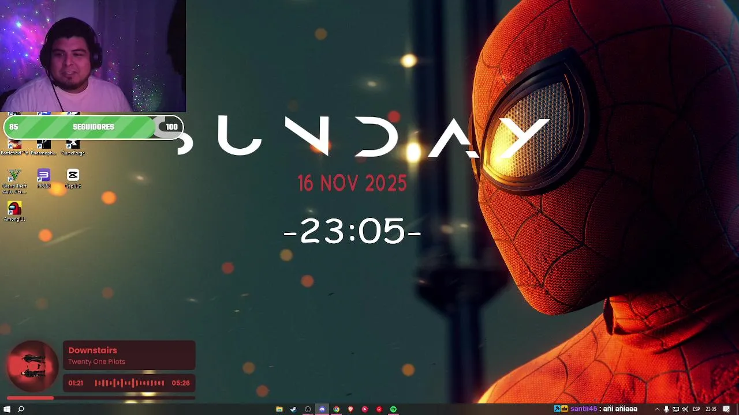Click the Downstairs song title
Screen dimensions: 739x415
coord(92,350)
